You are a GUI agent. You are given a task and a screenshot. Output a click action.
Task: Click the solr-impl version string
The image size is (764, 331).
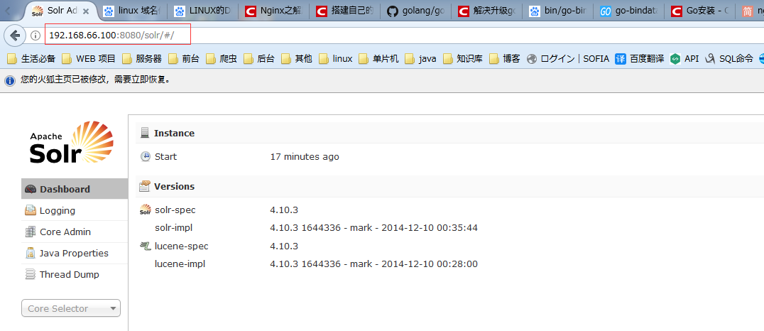[373, 228]
